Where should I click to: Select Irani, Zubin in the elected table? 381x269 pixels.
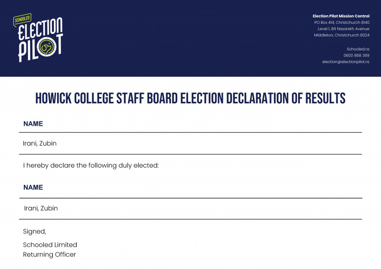point(41,208)
